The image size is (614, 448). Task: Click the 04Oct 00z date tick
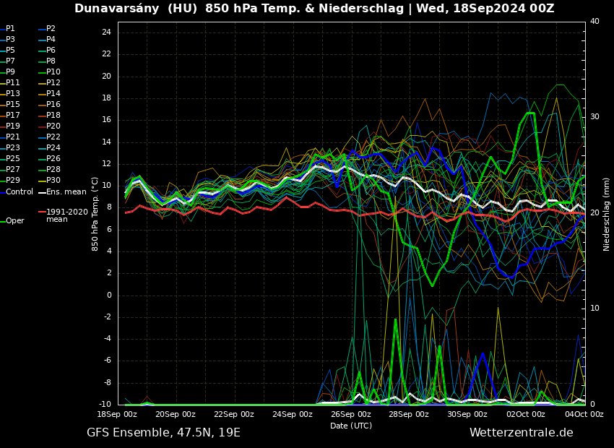coord(584,415)
